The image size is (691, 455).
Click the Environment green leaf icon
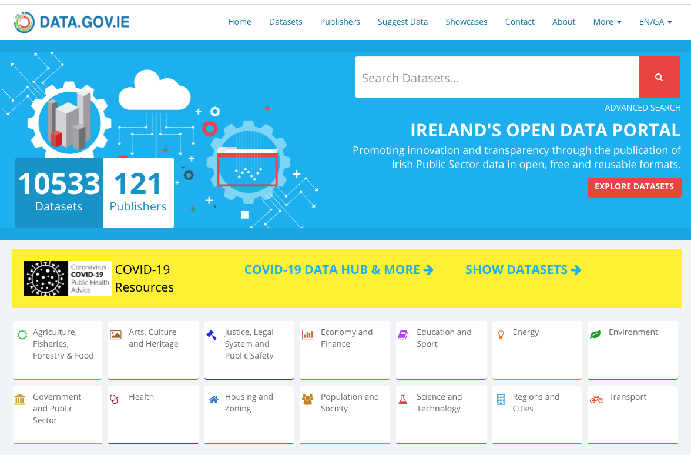pyautogui.click(x=595, y=334)
